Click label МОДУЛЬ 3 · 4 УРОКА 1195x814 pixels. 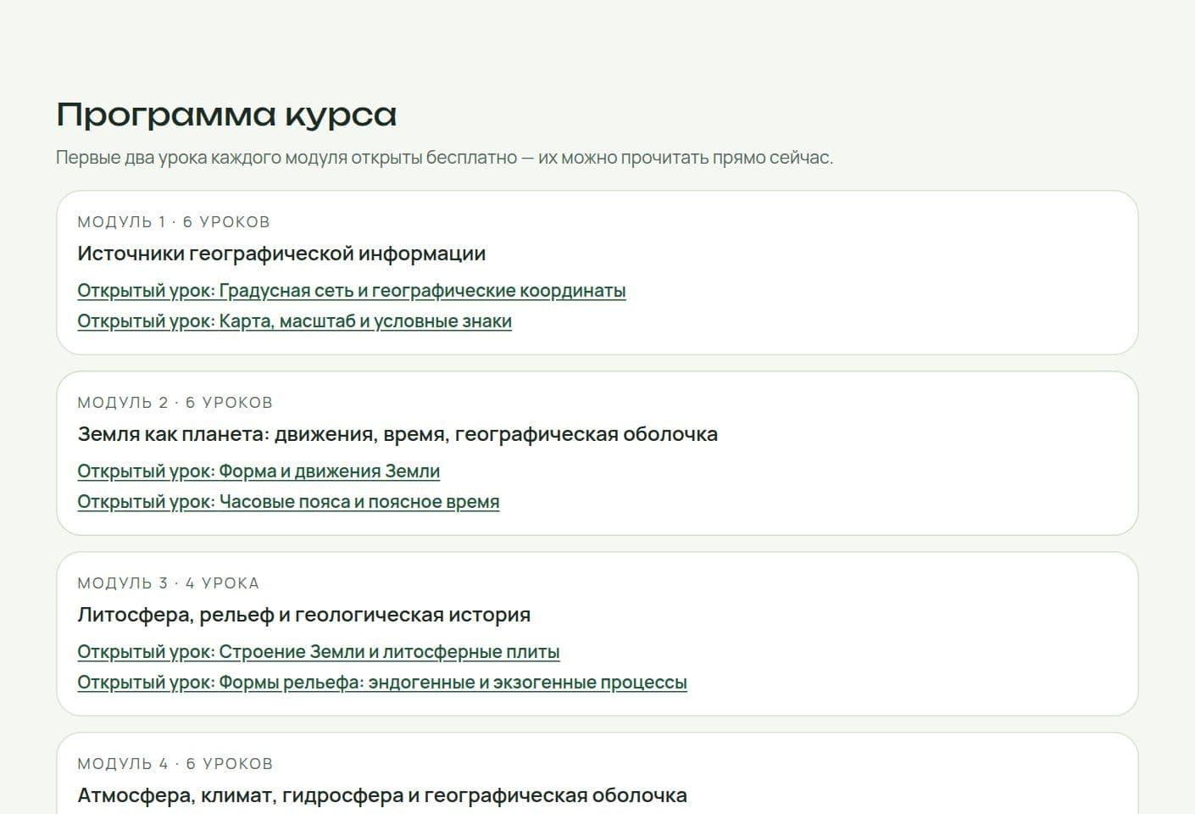tap(169, 583)
